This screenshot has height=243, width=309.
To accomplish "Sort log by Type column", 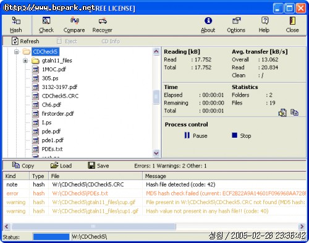I will point(39,176).
